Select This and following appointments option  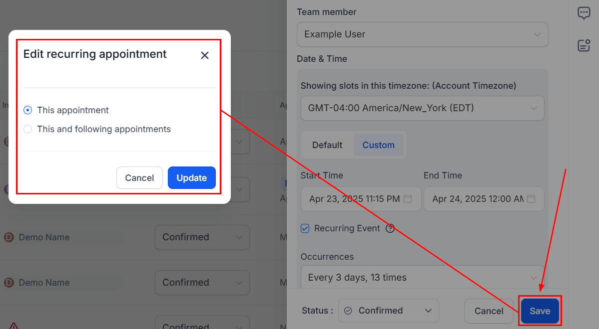tap(27, 129)
